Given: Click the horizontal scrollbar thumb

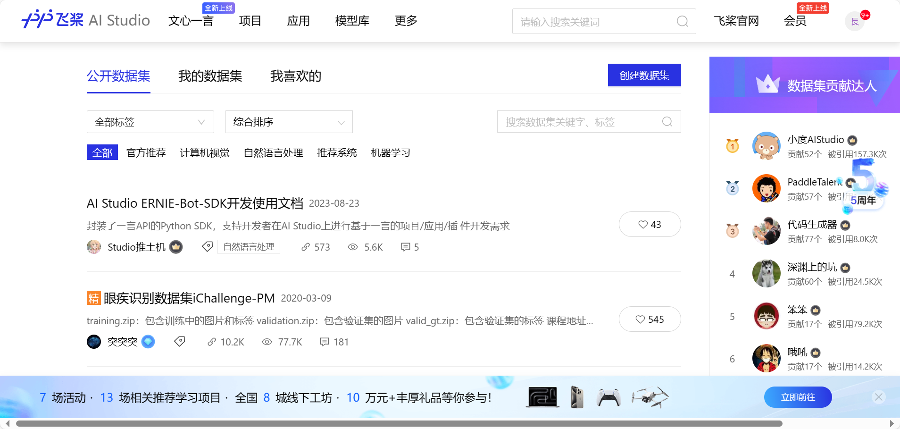Looking at the screenshot, I should coord(399,423).
